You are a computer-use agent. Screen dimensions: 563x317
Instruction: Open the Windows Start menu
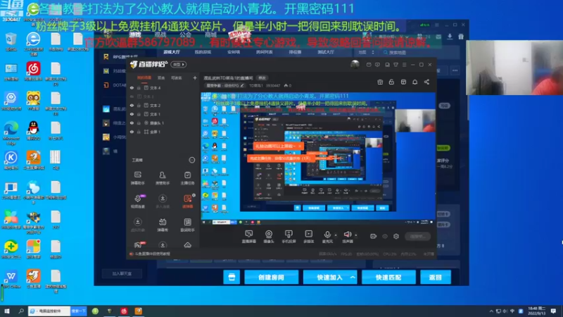click(6, 311)
